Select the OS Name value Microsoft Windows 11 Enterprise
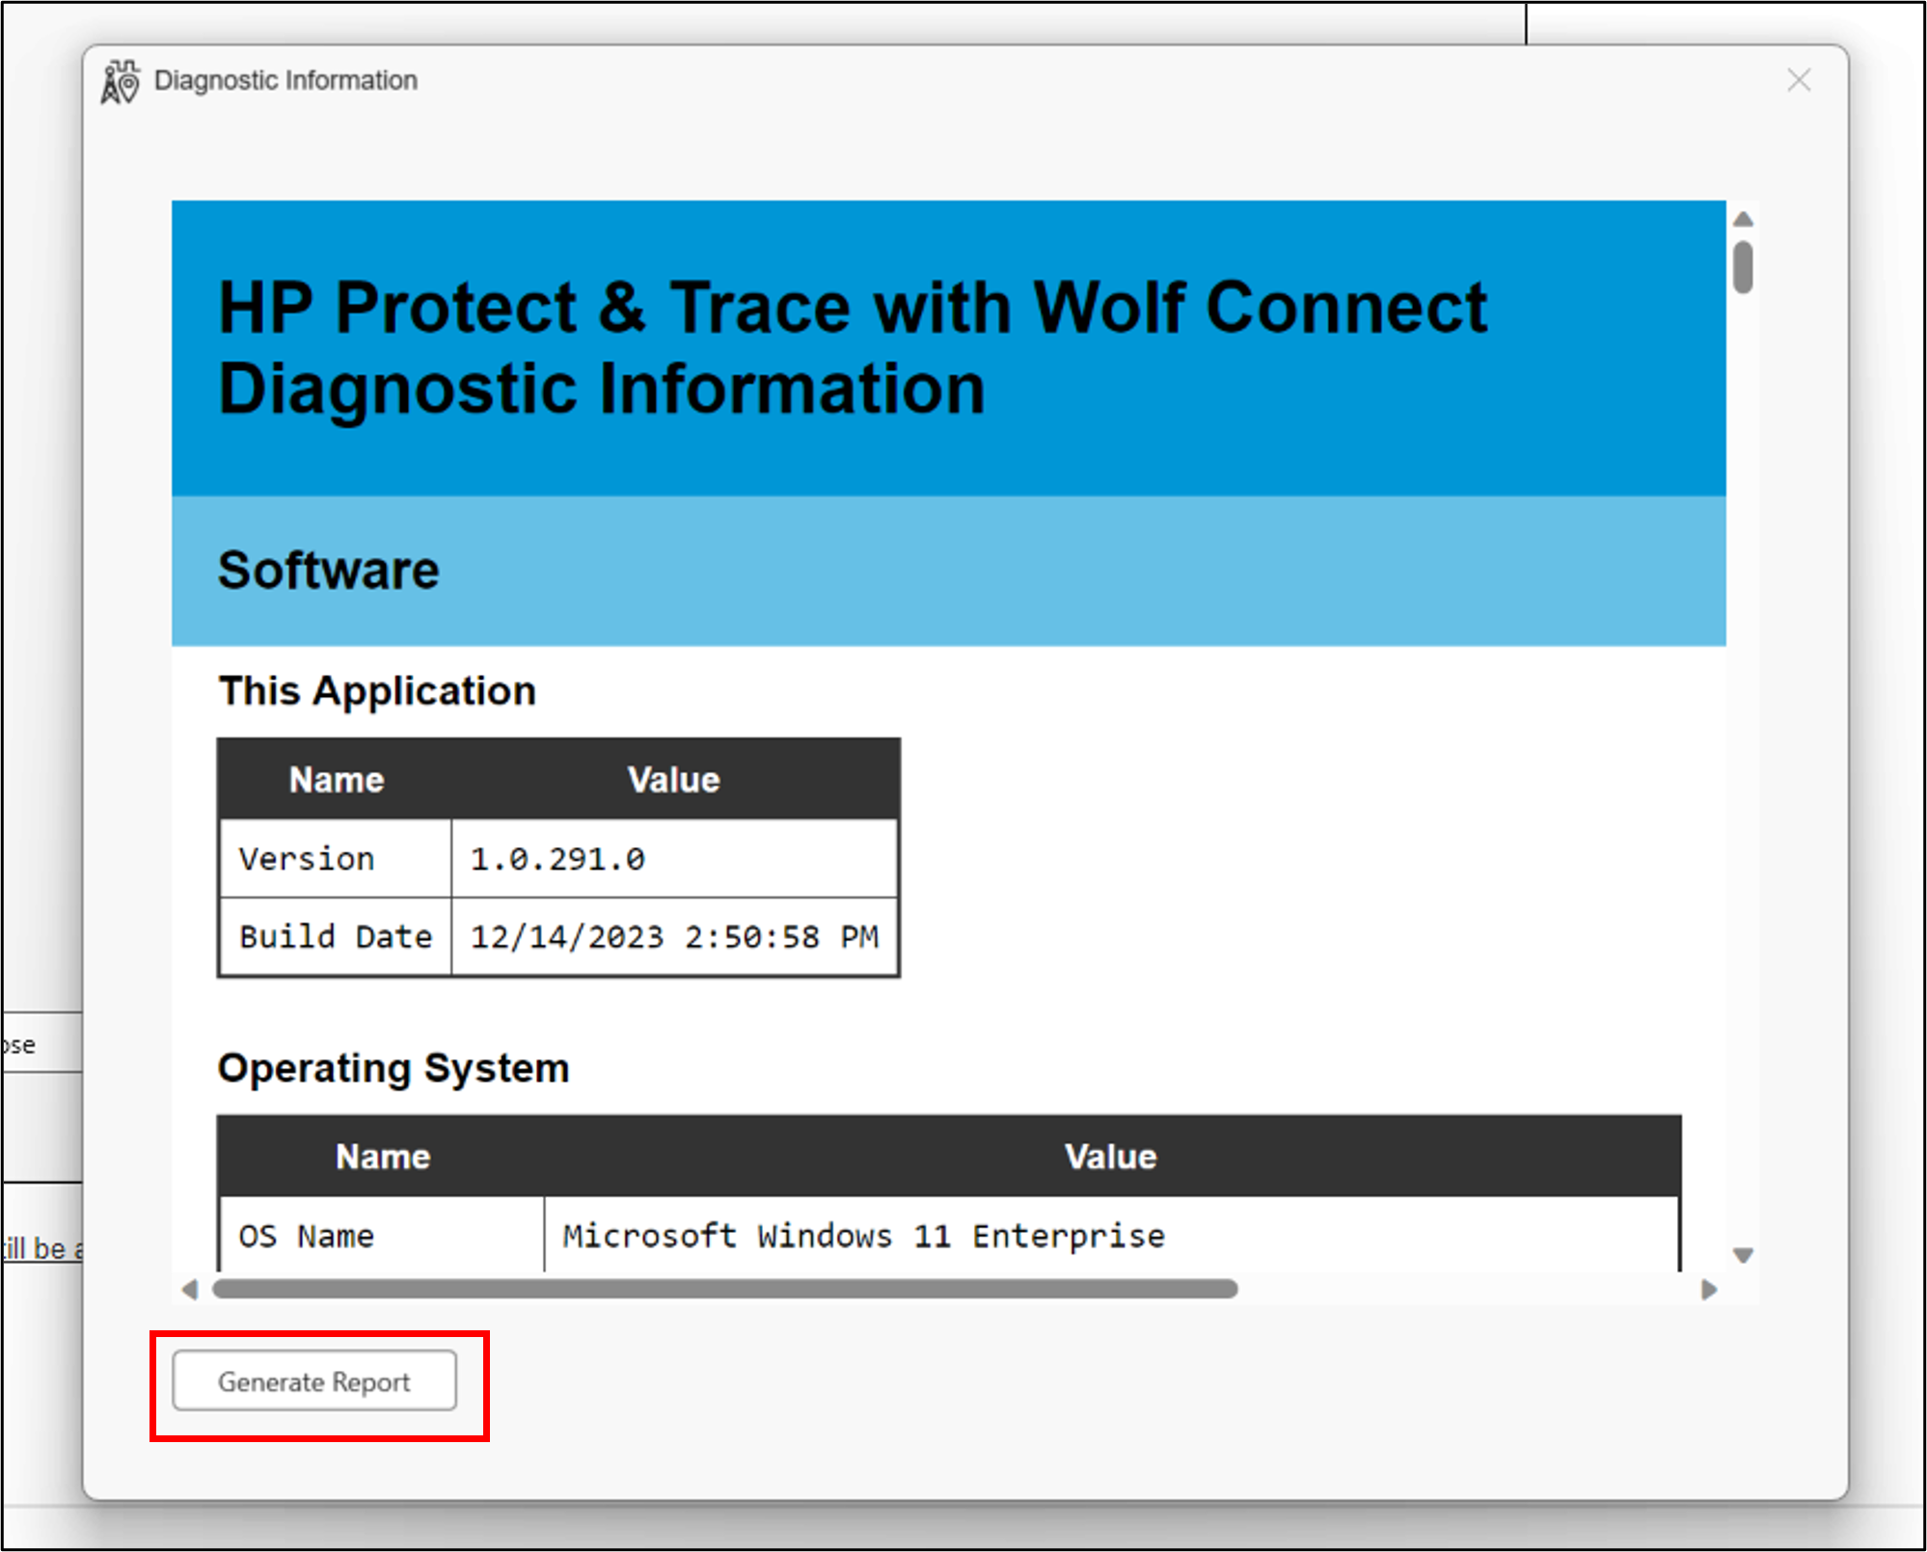 point(862,1235)
